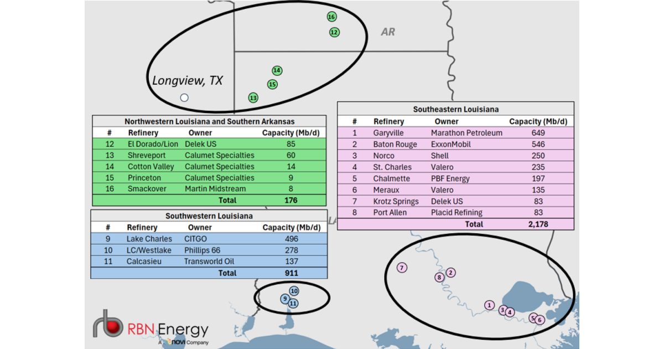The height and width of the screenshot is (349, 664).
Task: Click the Shell owner cell
Action: coord(440,156)
